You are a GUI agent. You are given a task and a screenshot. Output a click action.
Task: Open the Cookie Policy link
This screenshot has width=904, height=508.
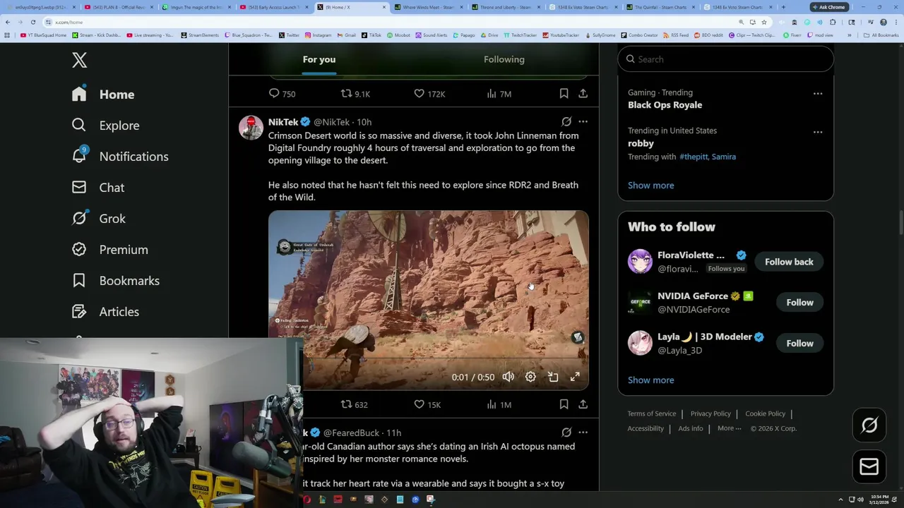pyautogui.click(x=765, y=413)
